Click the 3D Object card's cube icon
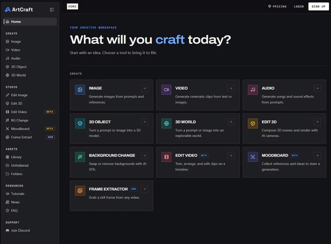331x244 pixels. click(x=80, y=123)
